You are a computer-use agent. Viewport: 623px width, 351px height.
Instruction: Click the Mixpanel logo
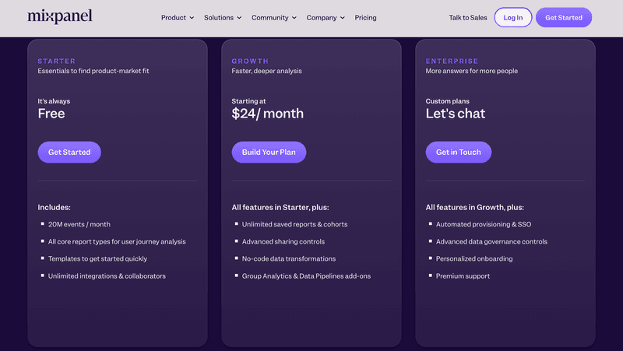(x=60, y=16)
